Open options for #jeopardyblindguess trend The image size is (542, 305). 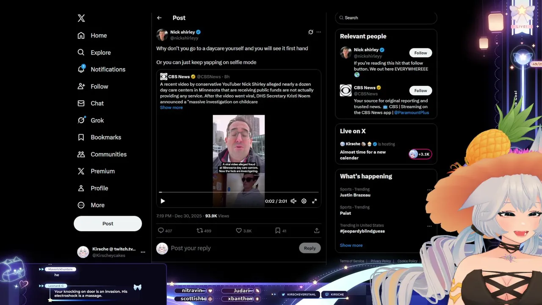[x=429, y=226]
